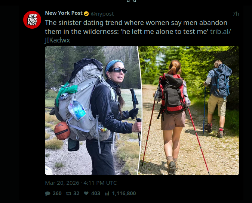Enlarge photo of two hikers on trail
252x203 pixels.
189,111
